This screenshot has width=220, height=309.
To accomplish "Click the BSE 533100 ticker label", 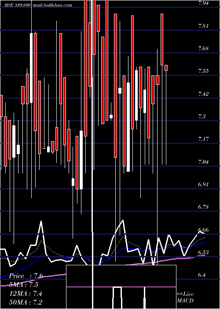I will point(17,5).
